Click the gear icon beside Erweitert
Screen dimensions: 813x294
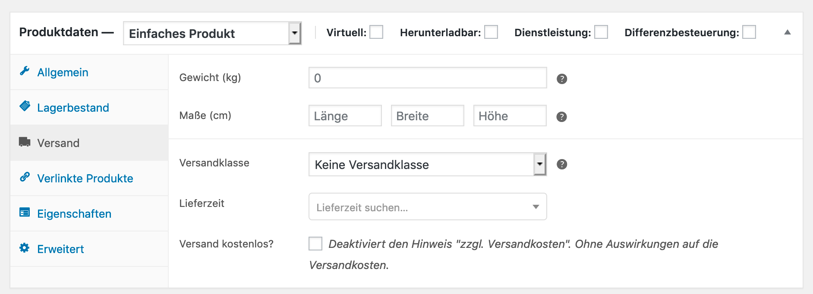[x=25, y=248]
